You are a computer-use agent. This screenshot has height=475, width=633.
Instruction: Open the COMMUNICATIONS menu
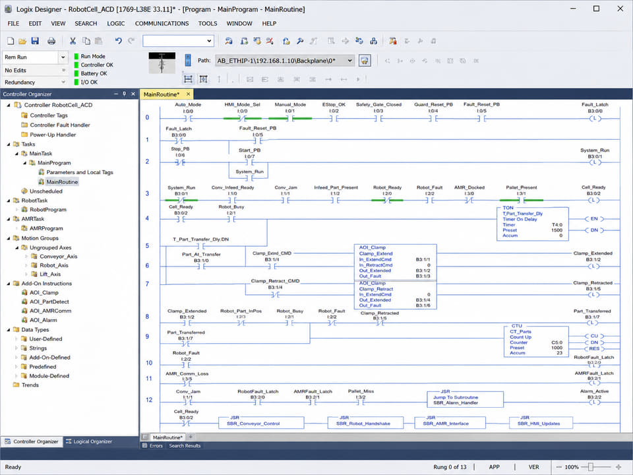162,24
